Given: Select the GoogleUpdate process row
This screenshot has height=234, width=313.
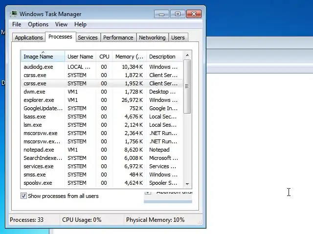Looking at the screenshot, I should (102, 108).
